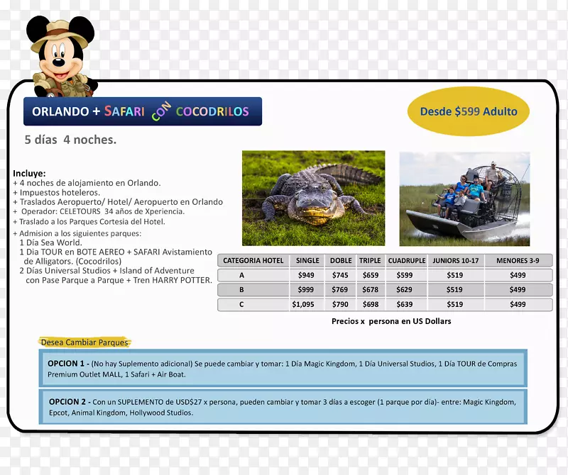Click the 'MENORES 3-9' column header
Image resolution: width=568 pixels, height=475 pixels.
(518, 260)
